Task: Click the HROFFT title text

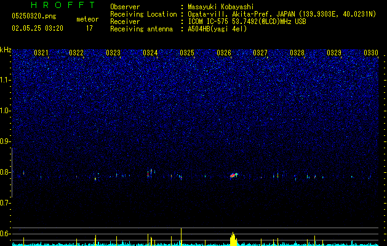Action: tap(63, 5)
